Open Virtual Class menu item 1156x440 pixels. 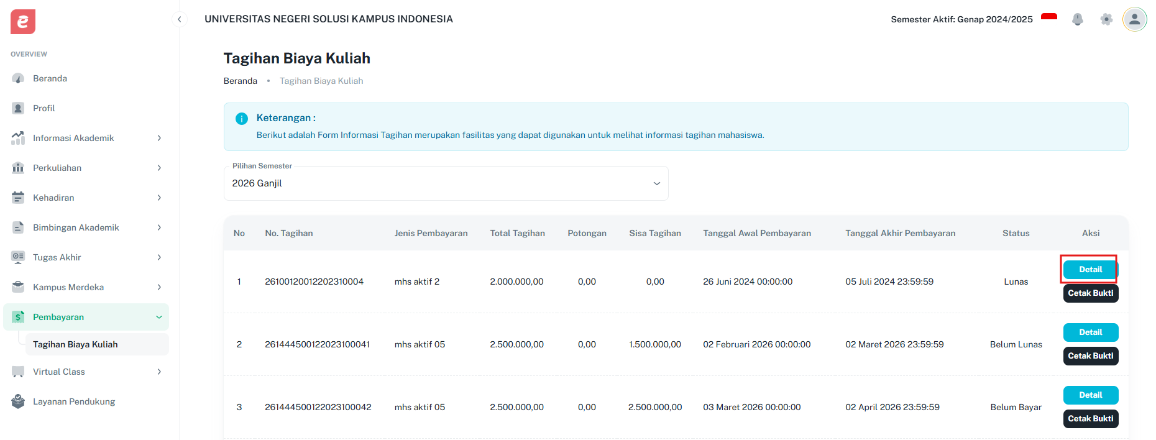pyautogui.click(x=86, y=372)
